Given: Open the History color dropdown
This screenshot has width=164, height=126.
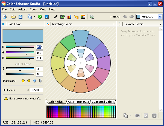Looking at the screenshot, I should tap(160, 17).
